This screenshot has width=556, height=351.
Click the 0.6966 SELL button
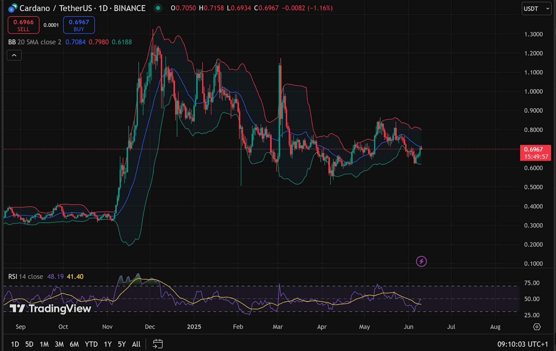[24, 25]
